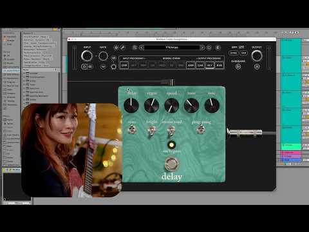Screen dimensions: 309x232
Task: Click the oversampling button under OVERSAMPLING
Action: point(238,67)
